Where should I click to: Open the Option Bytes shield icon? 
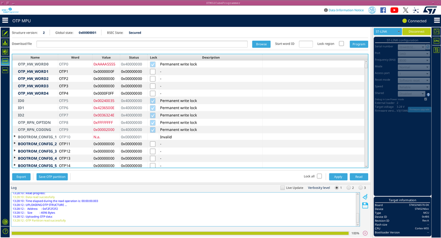coord(5,52)
